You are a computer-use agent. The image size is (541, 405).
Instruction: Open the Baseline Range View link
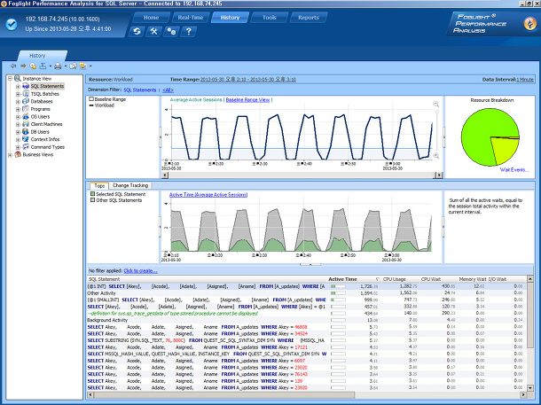pyautogui.click(x=247, y=99)
